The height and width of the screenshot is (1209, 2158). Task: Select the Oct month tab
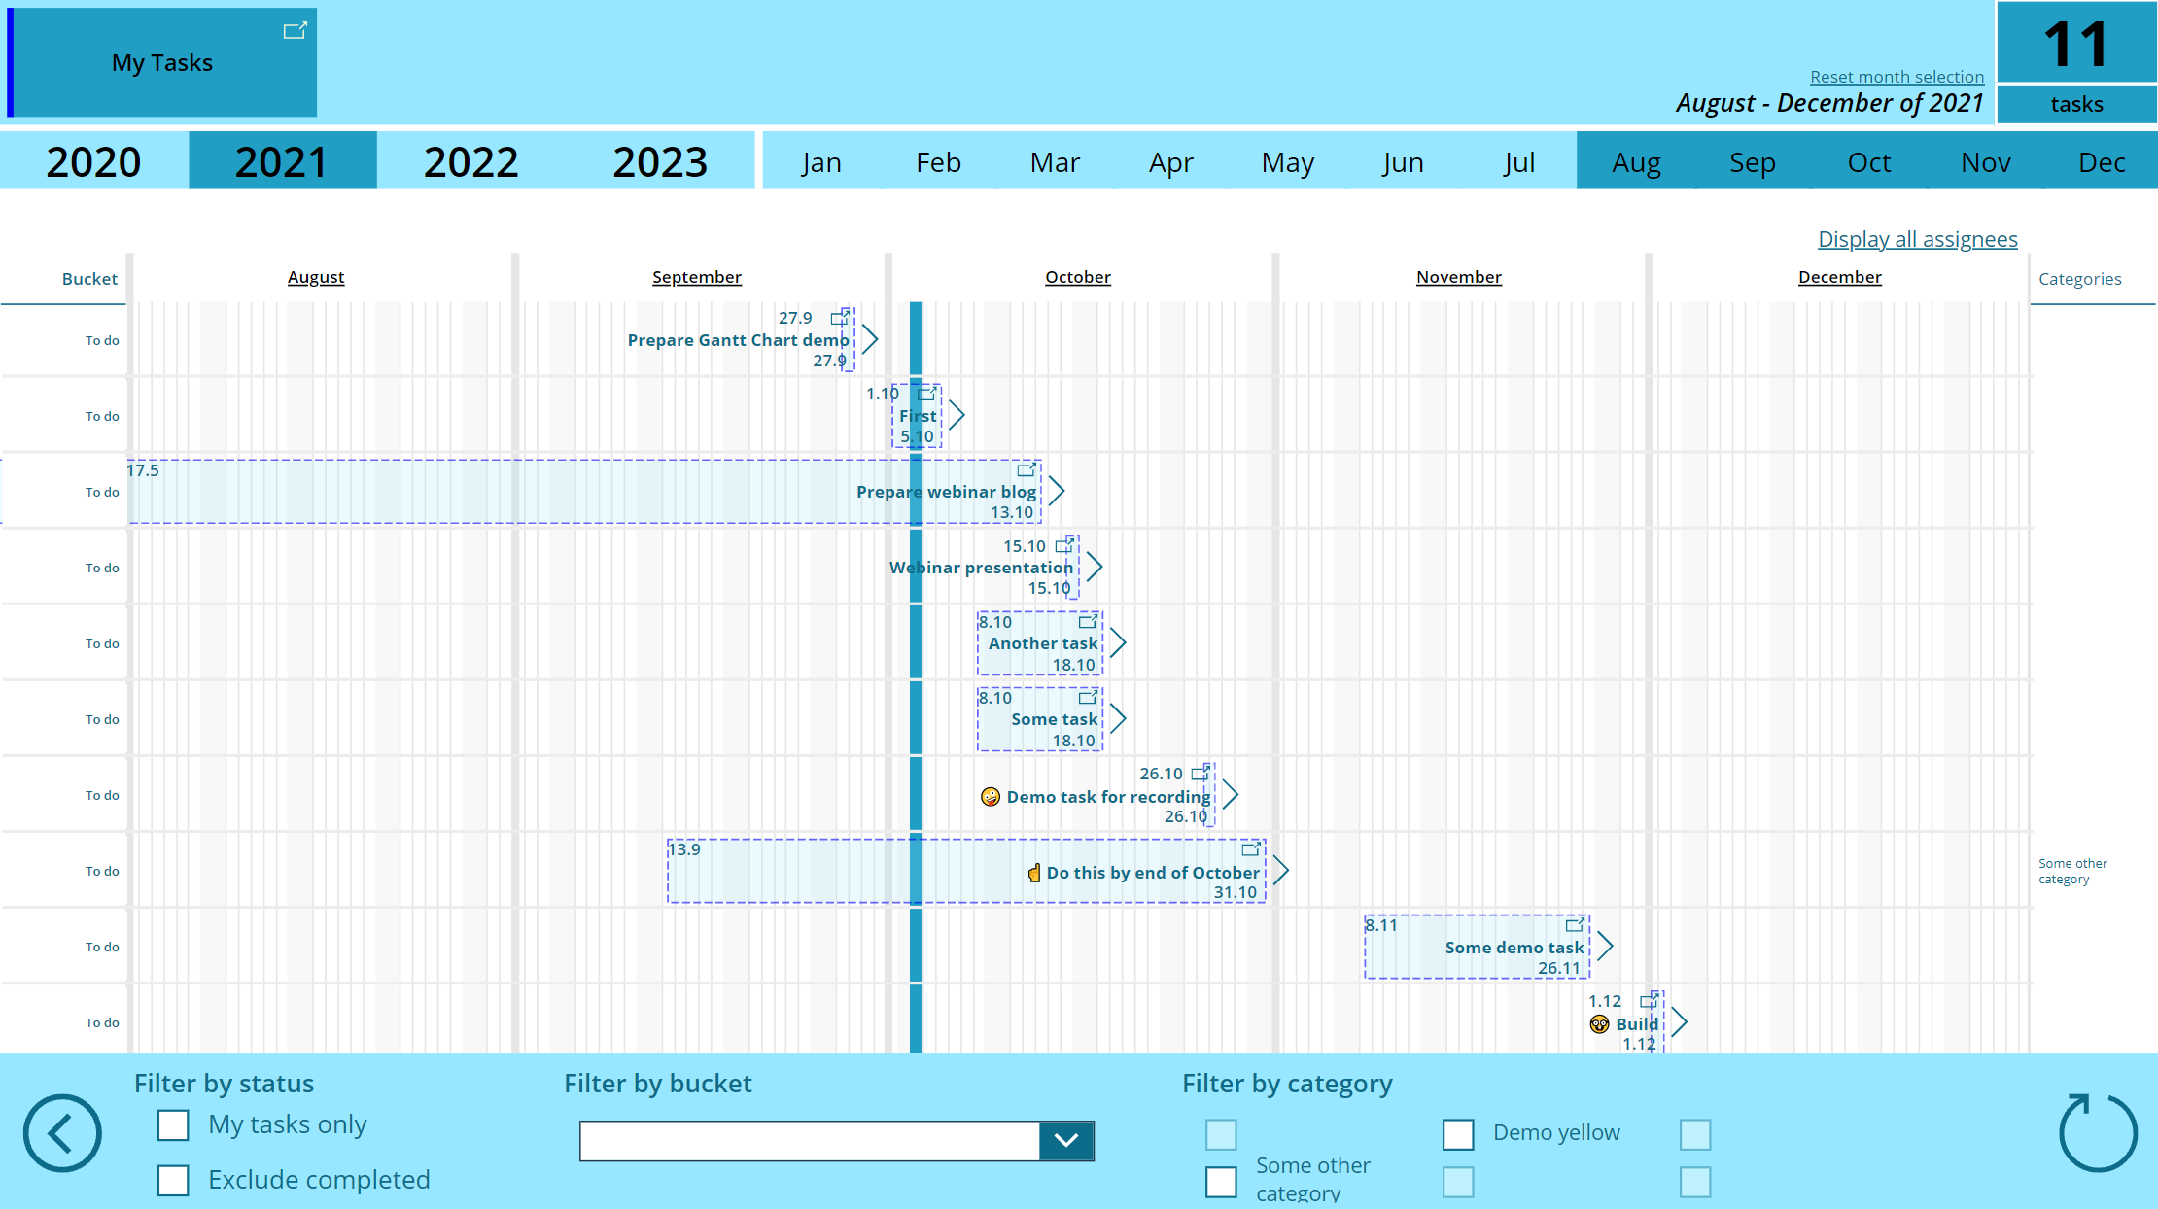pos(1868,161)
